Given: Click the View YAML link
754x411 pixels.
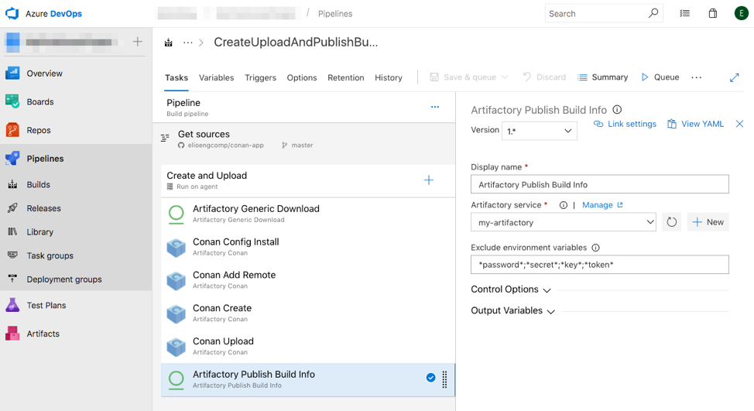Looking at the screenshot, I should click(x=695, y=124).
